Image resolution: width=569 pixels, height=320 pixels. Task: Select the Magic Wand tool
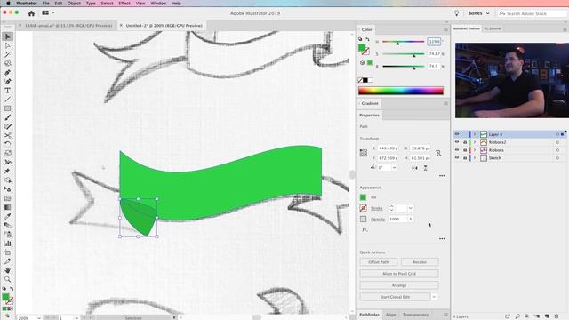pyautogui.click(x=8, y=55)
